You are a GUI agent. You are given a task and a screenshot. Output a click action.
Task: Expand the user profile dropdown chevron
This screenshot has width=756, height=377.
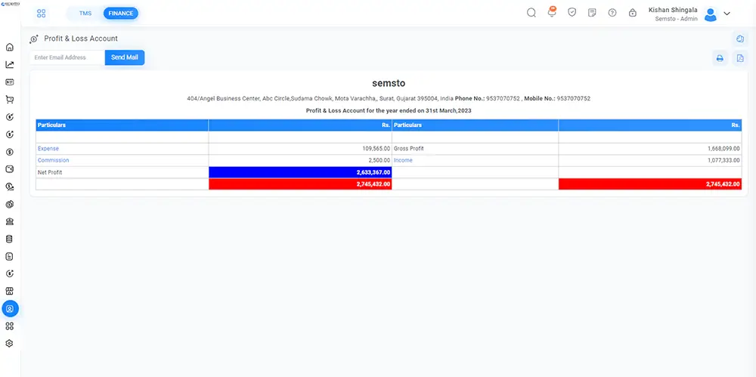[727, 14]
